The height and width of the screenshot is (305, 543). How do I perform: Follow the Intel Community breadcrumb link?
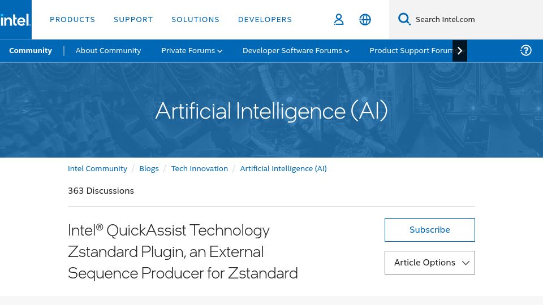tap(97, 168)
